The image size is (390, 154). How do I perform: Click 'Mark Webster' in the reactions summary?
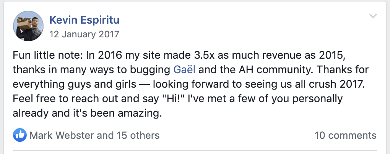(61, 135)
